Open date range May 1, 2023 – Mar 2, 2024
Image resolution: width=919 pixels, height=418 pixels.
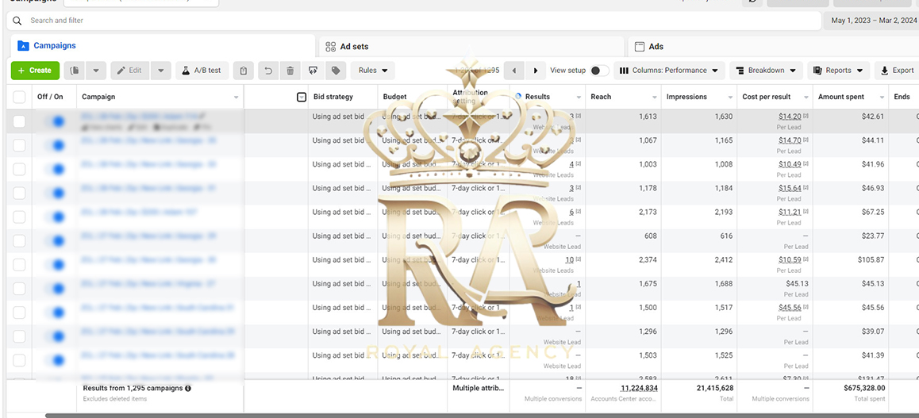click(871, 21)
